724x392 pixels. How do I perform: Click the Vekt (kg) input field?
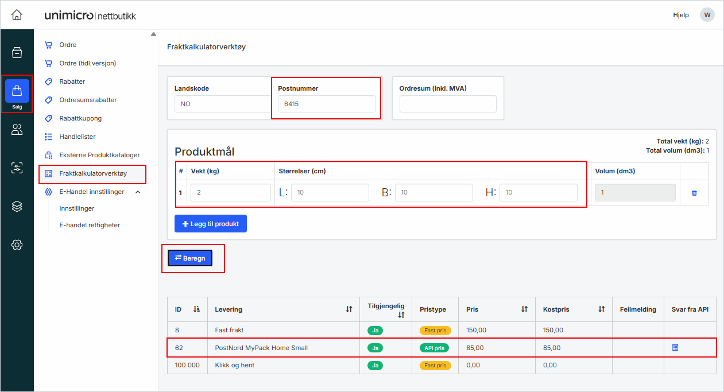tap(230, 193)
